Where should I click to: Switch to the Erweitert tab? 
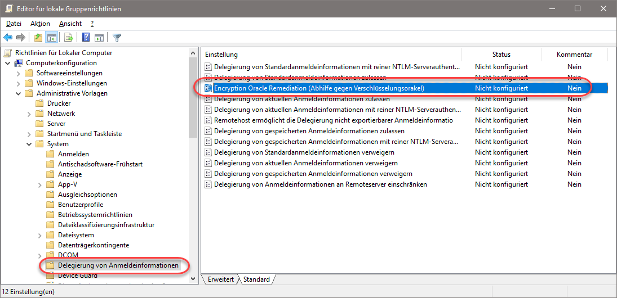click(220, 279)
